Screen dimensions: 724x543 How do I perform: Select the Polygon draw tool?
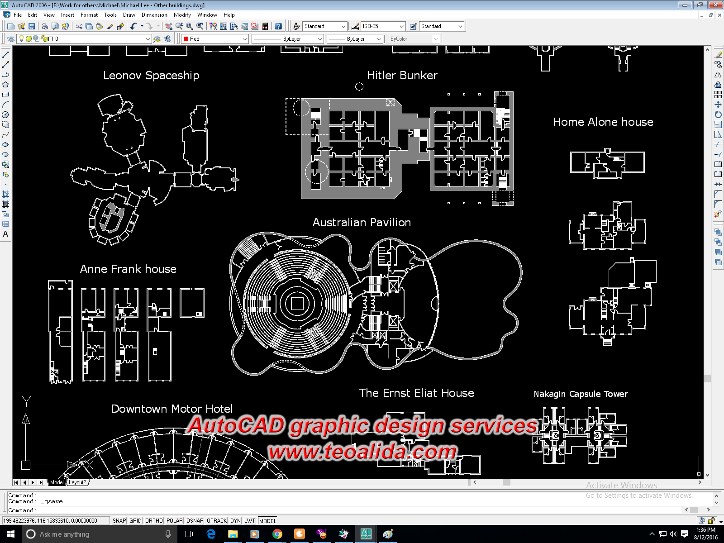click(5, 85)
